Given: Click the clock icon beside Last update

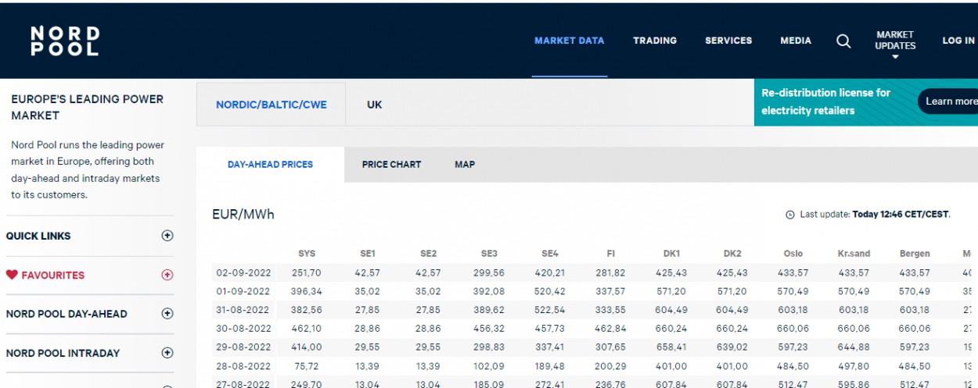Looking at the screenshot, I should click(x=790, y=215).
